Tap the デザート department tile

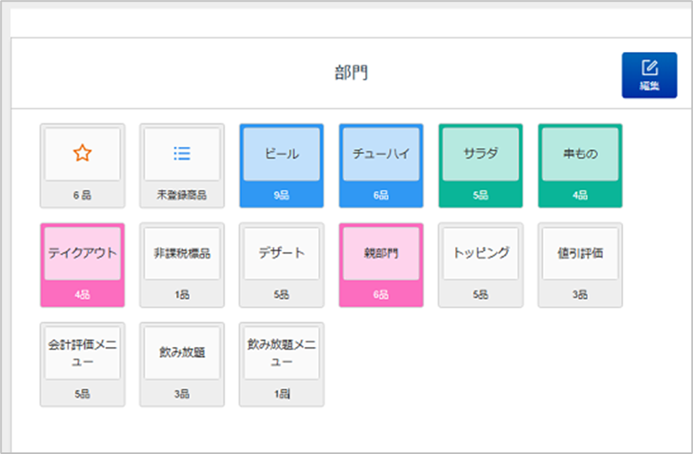(x=282, y=254)
